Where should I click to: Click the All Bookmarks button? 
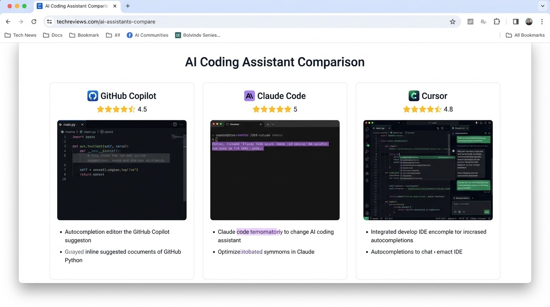(x=525, y=35)
